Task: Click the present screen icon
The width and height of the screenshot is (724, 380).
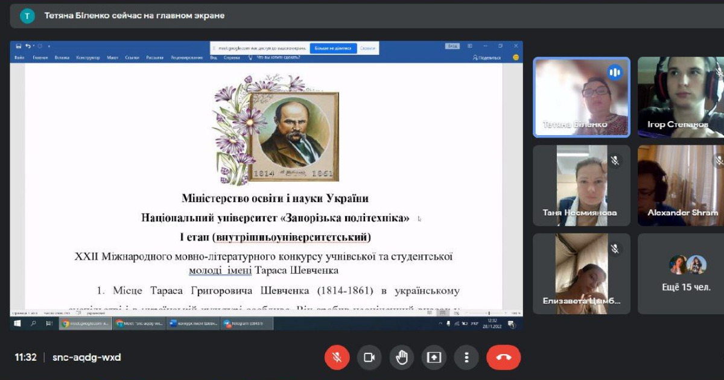Action: pos(434,357)
